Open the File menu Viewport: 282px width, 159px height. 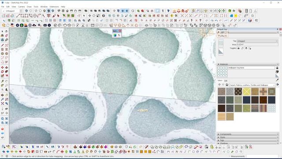point(3,7)
